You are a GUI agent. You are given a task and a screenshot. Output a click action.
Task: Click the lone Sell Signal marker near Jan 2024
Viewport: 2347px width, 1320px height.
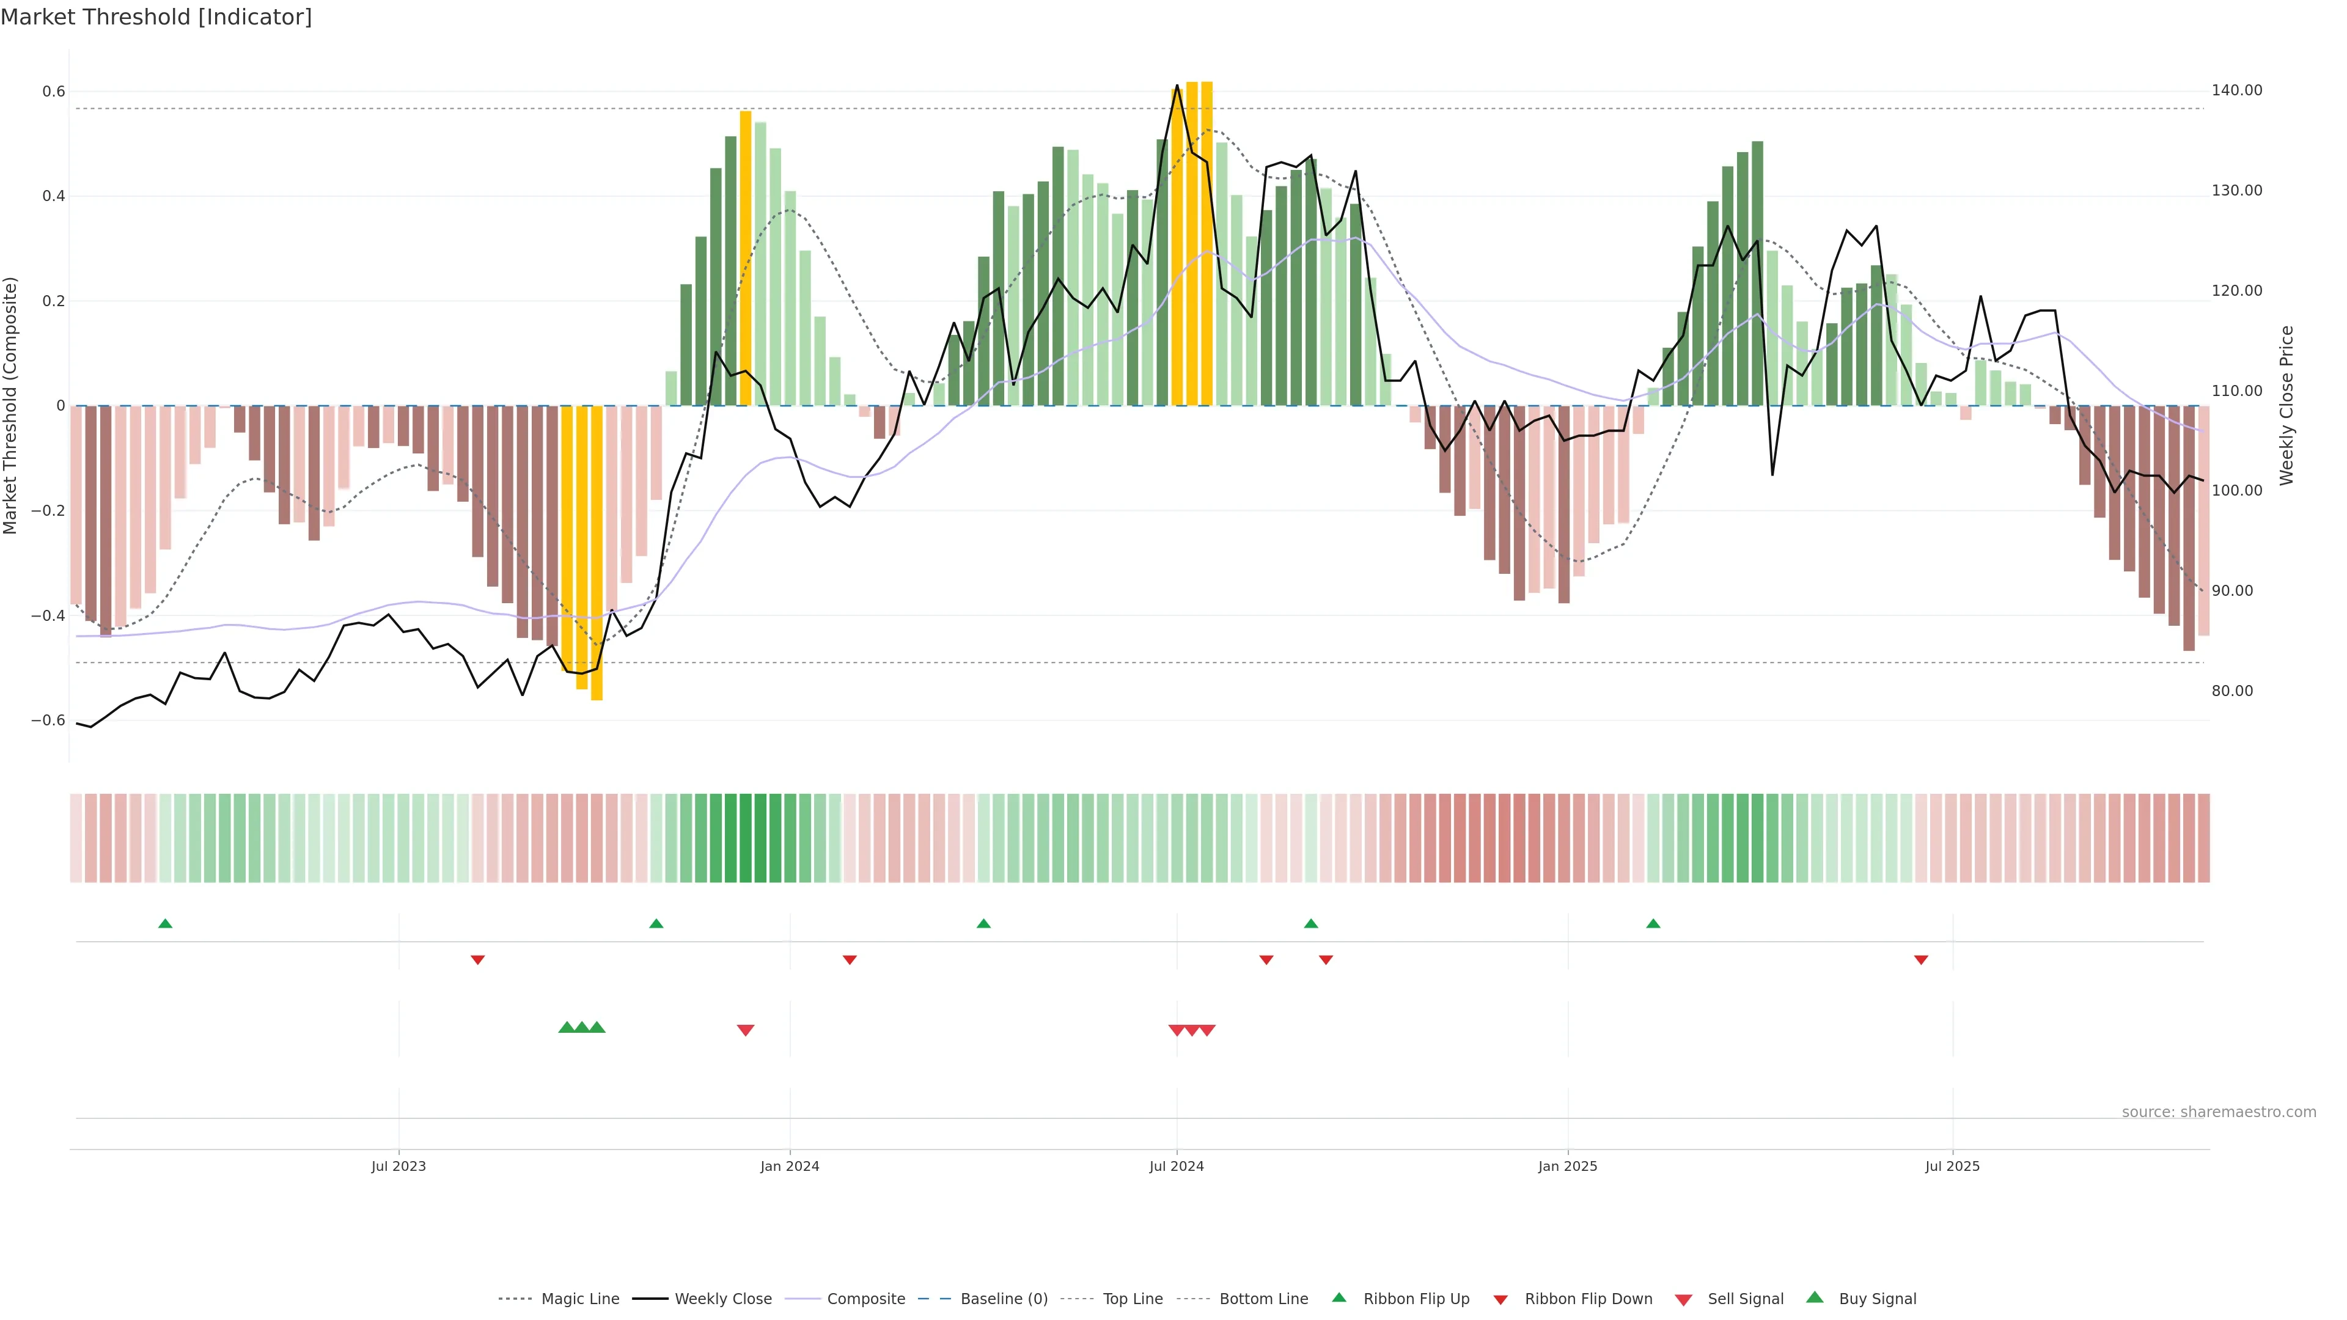(745, 1030)
